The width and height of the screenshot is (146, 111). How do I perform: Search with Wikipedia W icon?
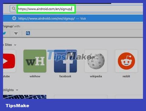click(x=16, y=33)
